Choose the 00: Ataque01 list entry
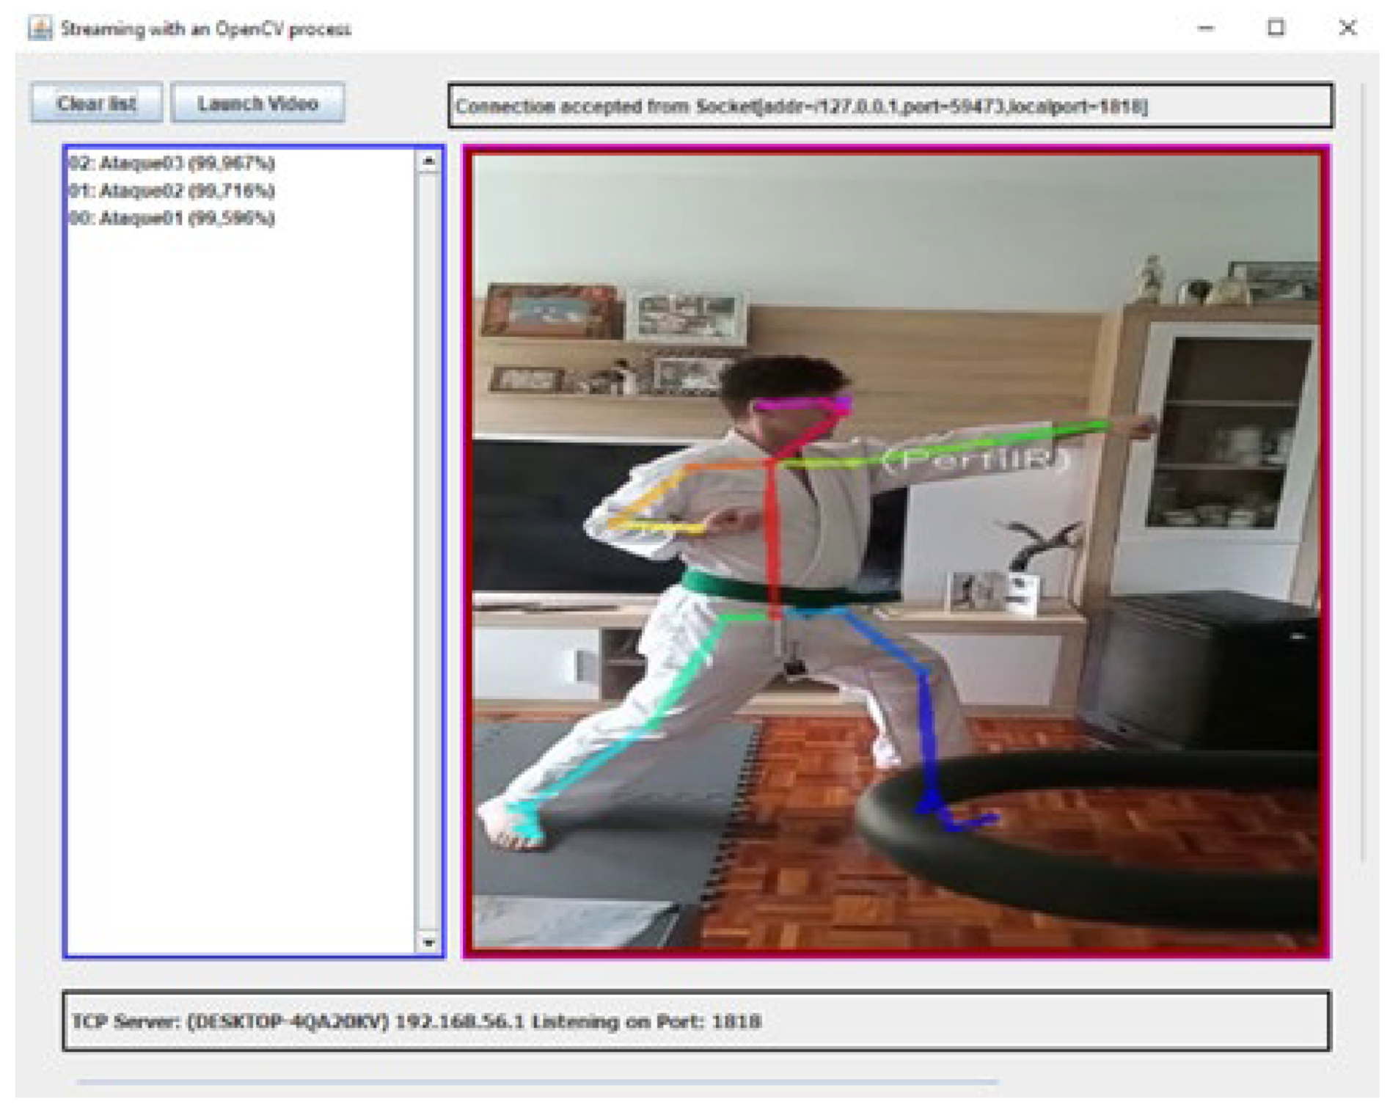This screenshot has width=1390, height=1104. tap(172, 218)
